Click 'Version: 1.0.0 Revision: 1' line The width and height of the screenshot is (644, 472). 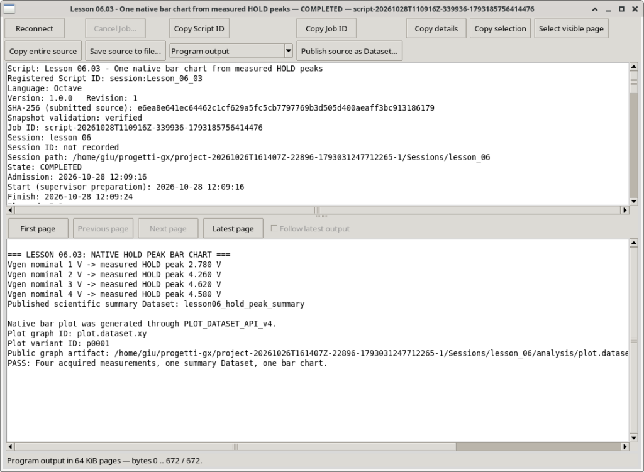[72, 98]
